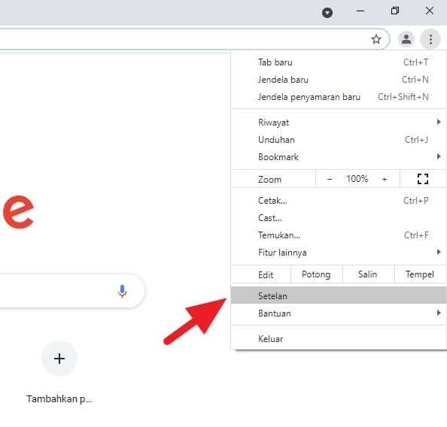Image resolution: width=447 pixels, height=427 pixels.
Task: Open the profile avatar icon
Action: point(406,39)
